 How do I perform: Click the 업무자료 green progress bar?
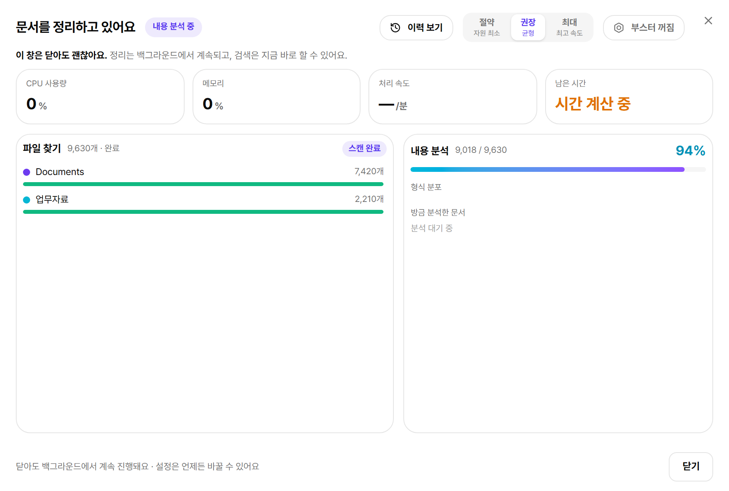tap(203, 212)
